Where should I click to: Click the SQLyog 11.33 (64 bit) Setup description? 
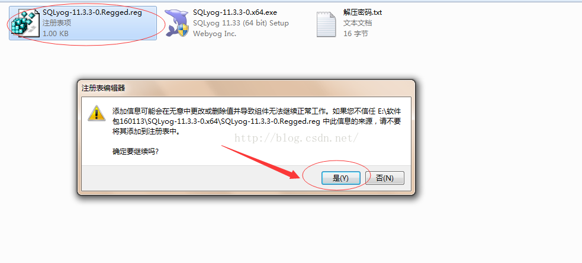(x=241, y=23)
